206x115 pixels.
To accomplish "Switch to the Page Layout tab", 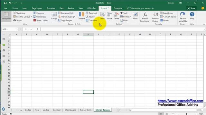I will [37, 8].
